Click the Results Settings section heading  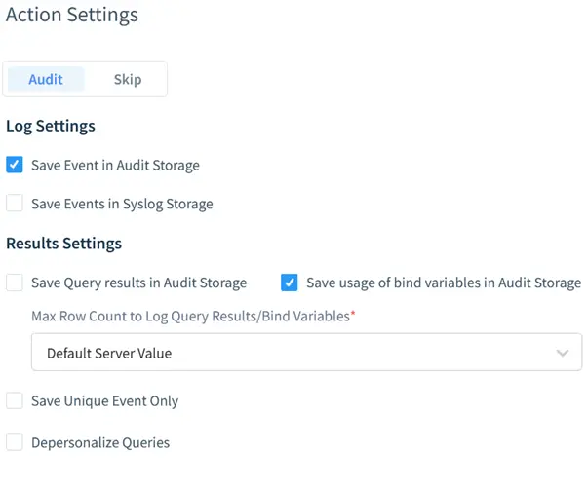tap(63, 243)
